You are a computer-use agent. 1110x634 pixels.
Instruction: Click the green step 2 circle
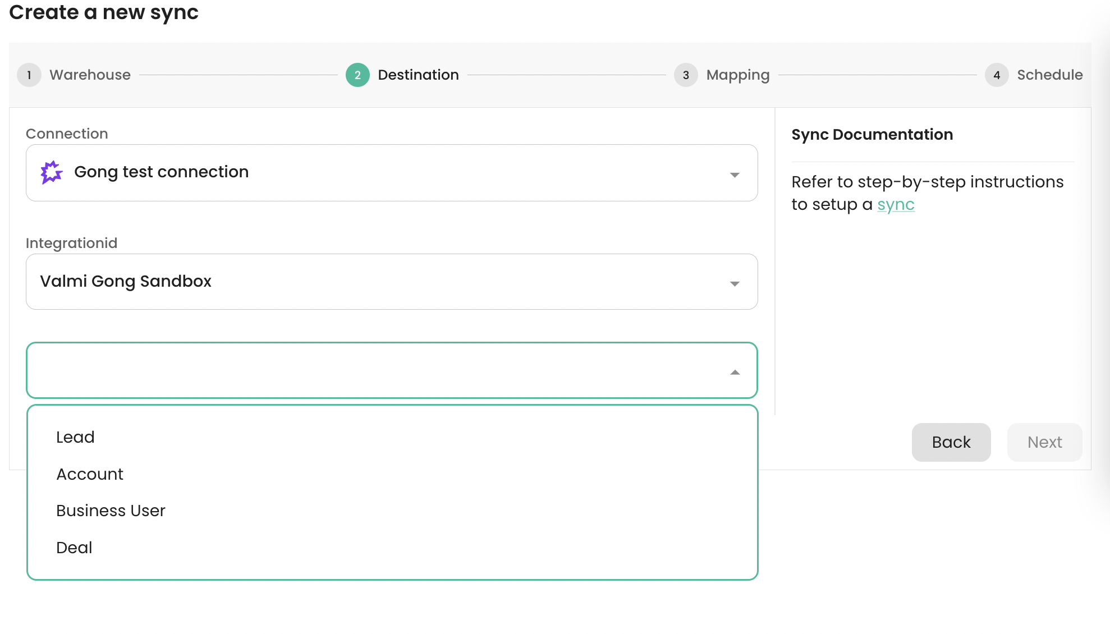tap(357, 75)
